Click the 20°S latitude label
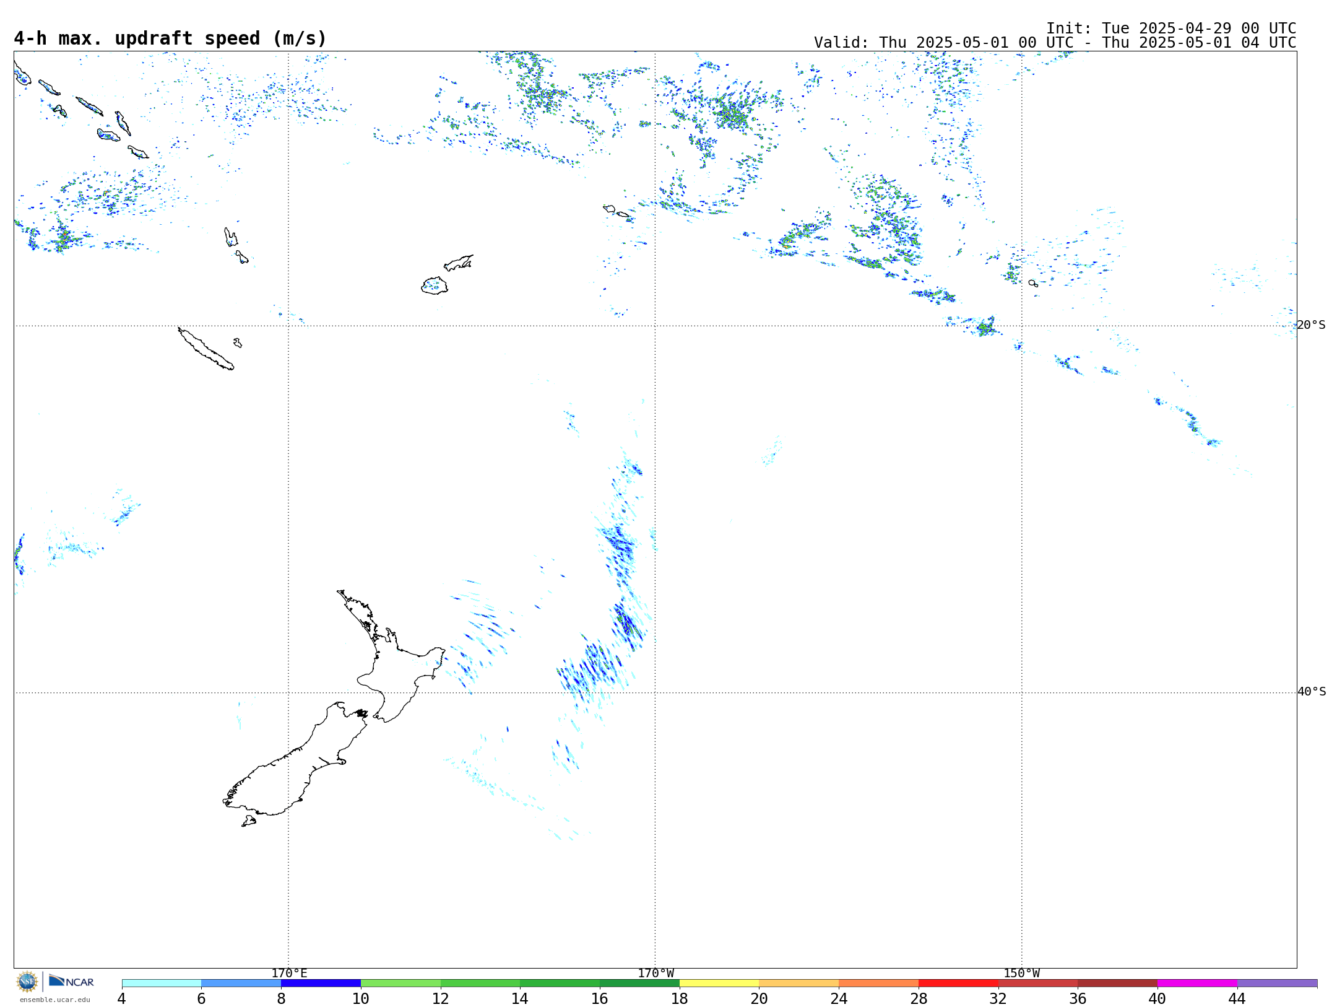1337x1007 pixels. [x=1312, y=325]
